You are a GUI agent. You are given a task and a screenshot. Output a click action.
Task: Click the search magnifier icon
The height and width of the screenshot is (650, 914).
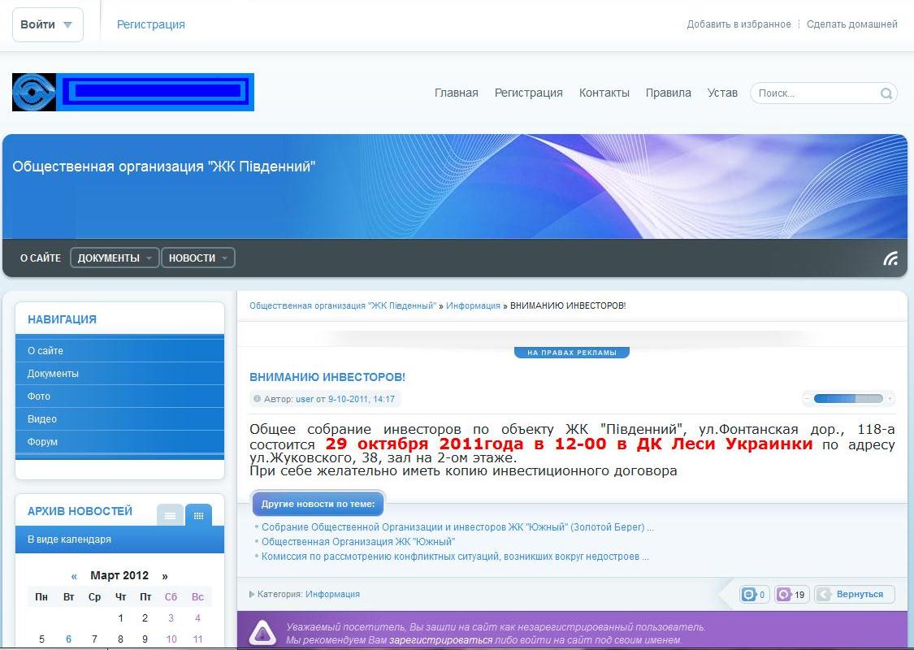[x=886, y=93]
